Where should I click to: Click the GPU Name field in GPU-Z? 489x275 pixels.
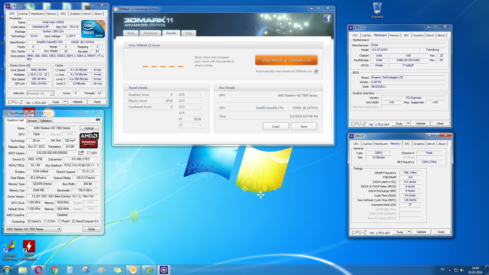tap(52, 128)
